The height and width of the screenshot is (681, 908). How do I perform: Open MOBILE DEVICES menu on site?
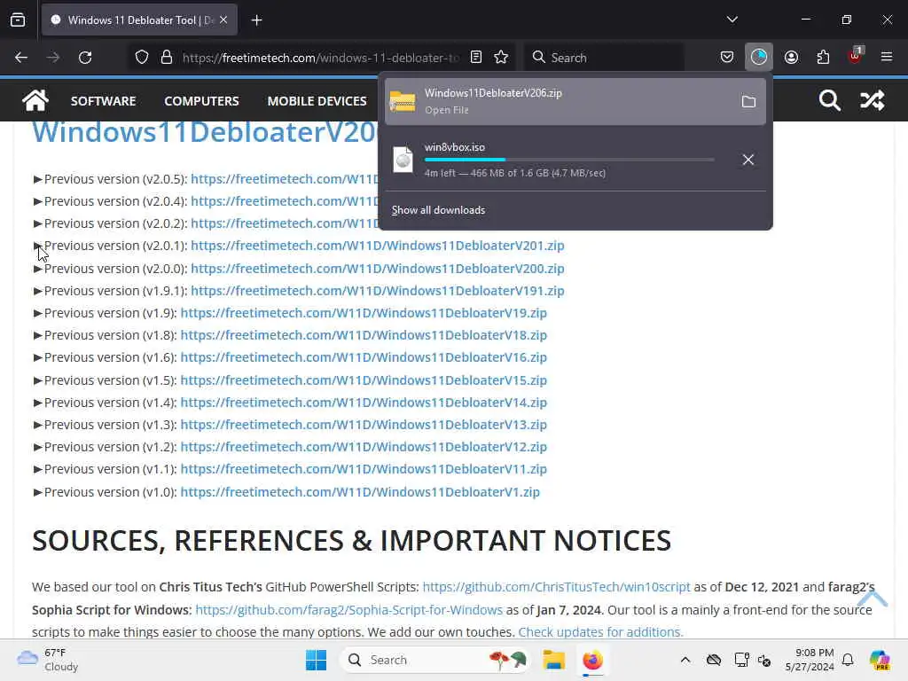coord(317,101)
